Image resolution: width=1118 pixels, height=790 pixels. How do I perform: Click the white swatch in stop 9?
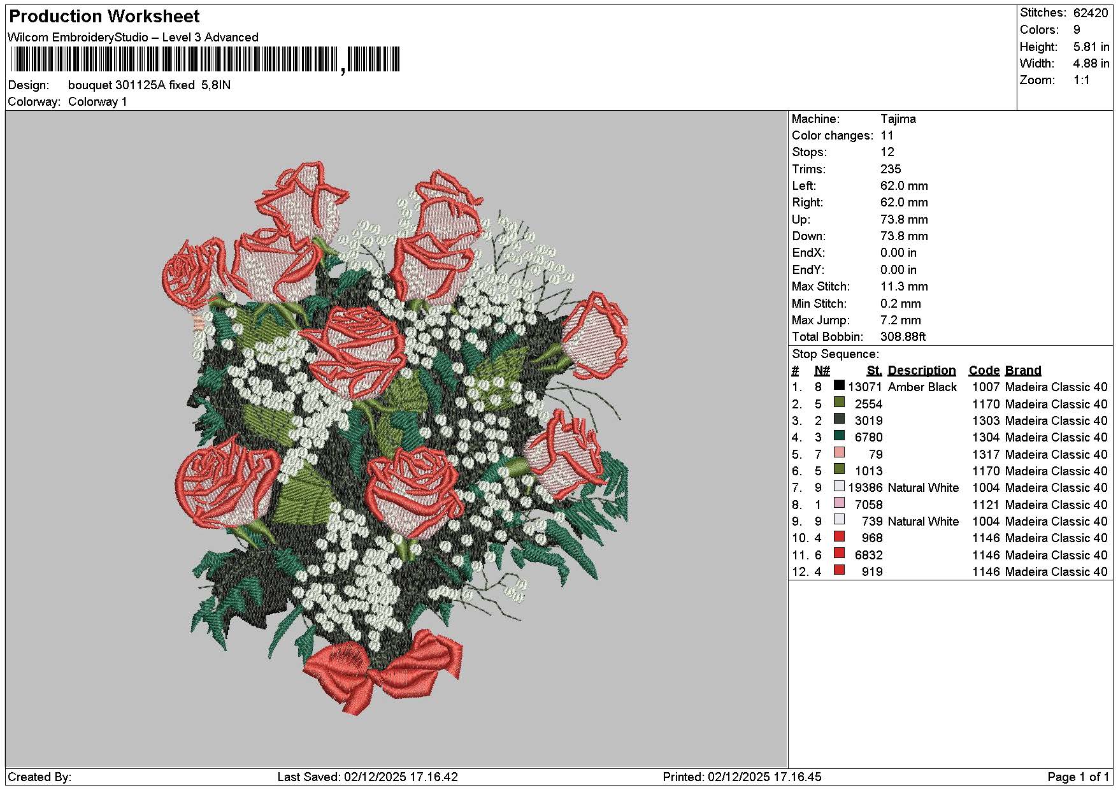pos(840,520)
